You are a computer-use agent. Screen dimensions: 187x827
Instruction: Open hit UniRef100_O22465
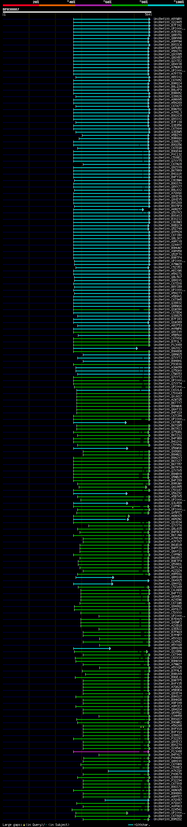coord(167,22)
